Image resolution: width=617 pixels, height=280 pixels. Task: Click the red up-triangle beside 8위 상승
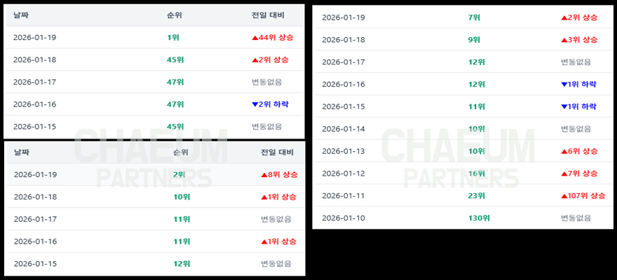tap(264, 175)
